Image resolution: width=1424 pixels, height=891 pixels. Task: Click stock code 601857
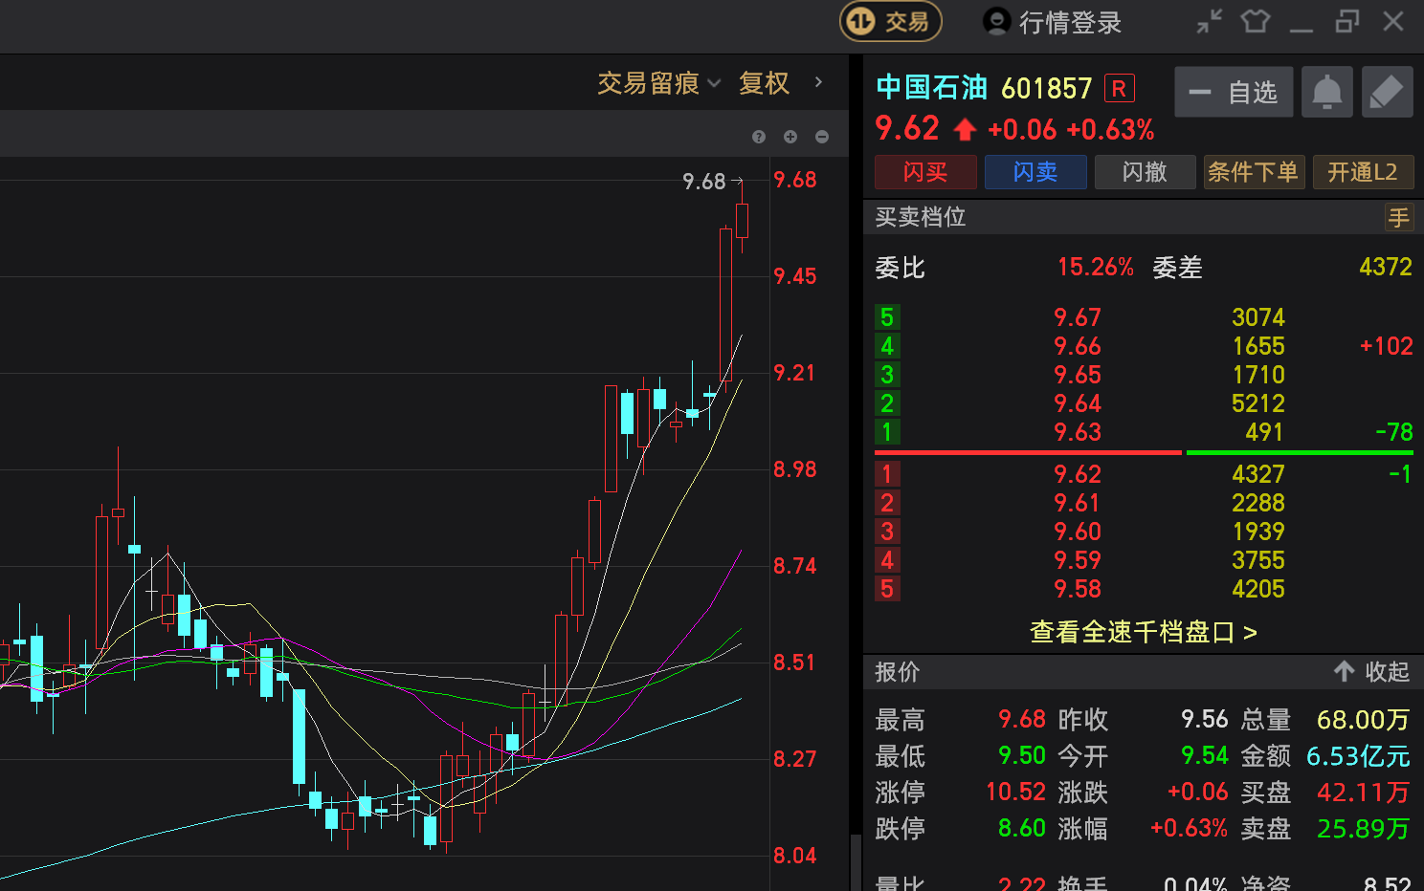pos(1046,89)
